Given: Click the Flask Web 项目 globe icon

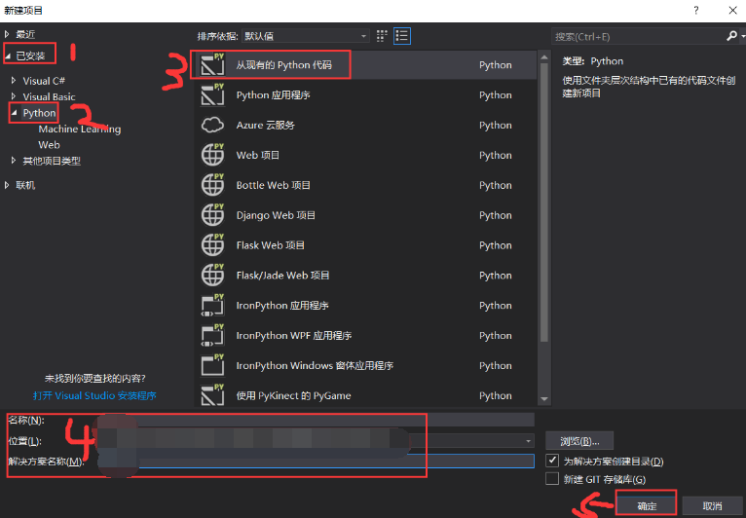Looking at the screenshot, I should tap(212, 245).
